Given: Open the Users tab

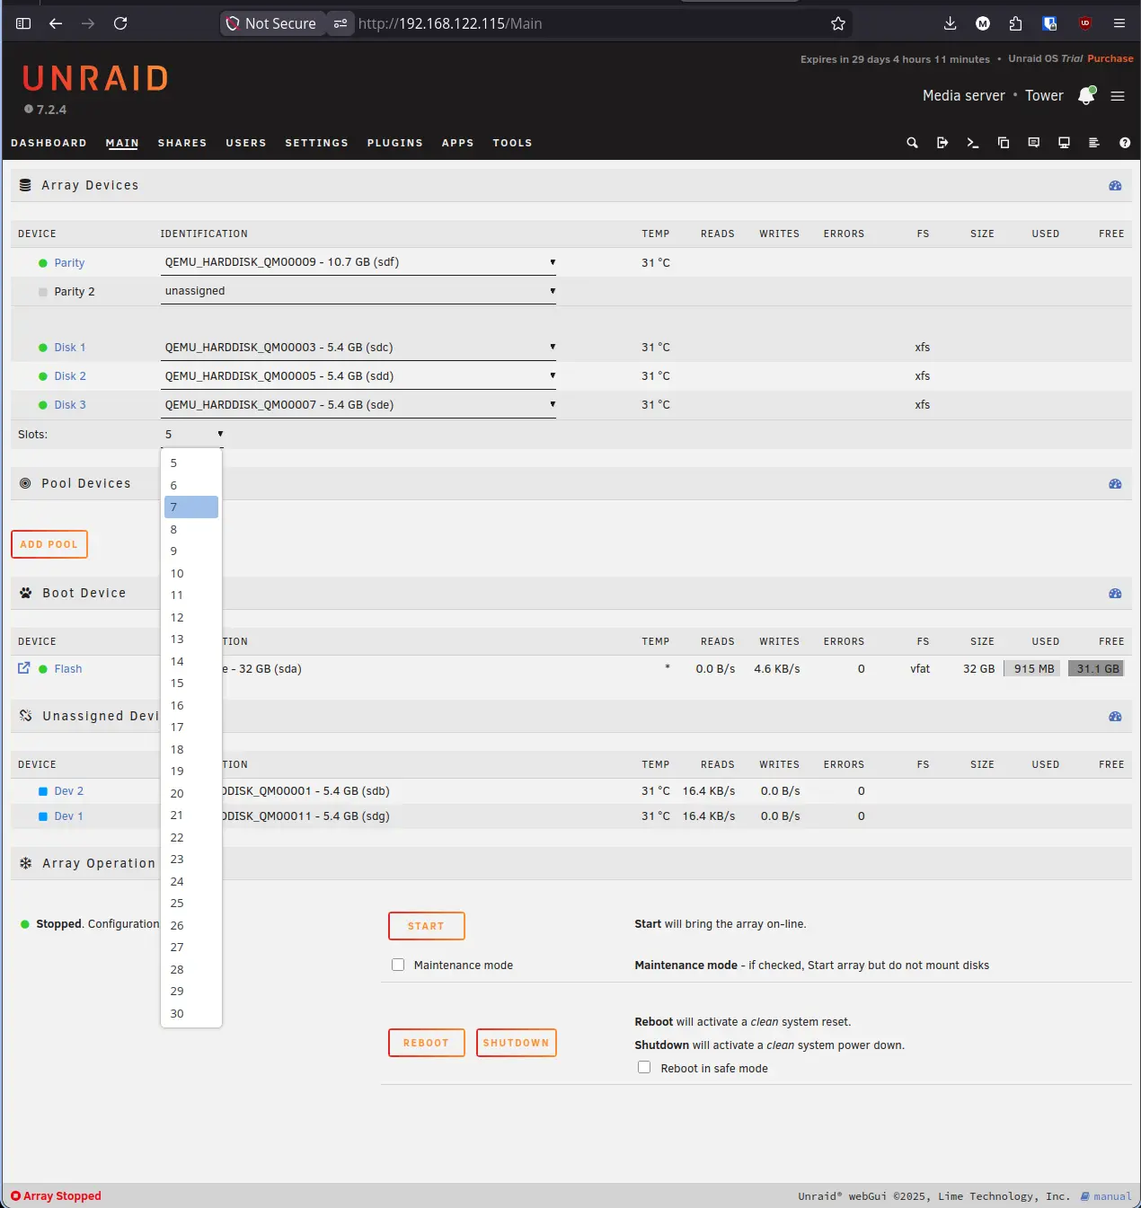Looking at the screenshot, I should click(246, 143).
